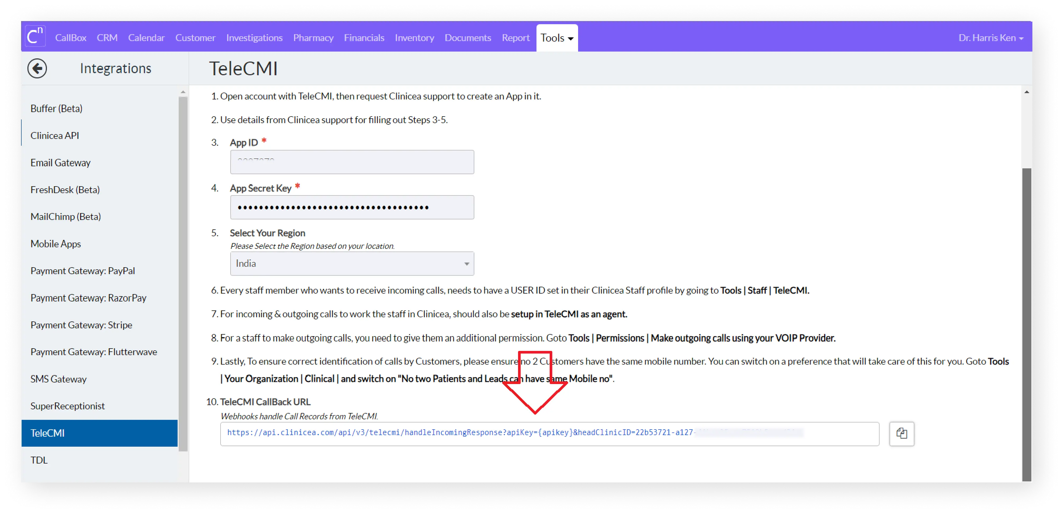1064x514 pixels.
Task: Click the Clinicea logo icon
Action: click(x=35, y=37)
